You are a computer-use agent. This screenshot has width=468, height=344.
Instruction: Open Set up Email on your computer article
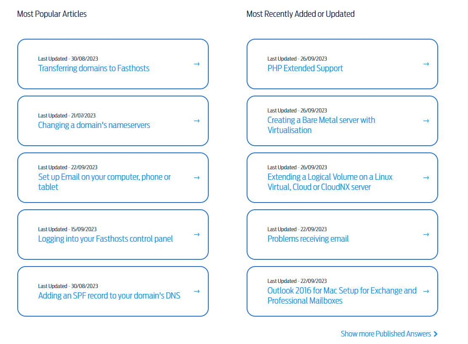pyautogui.click(x=104, y=177)
